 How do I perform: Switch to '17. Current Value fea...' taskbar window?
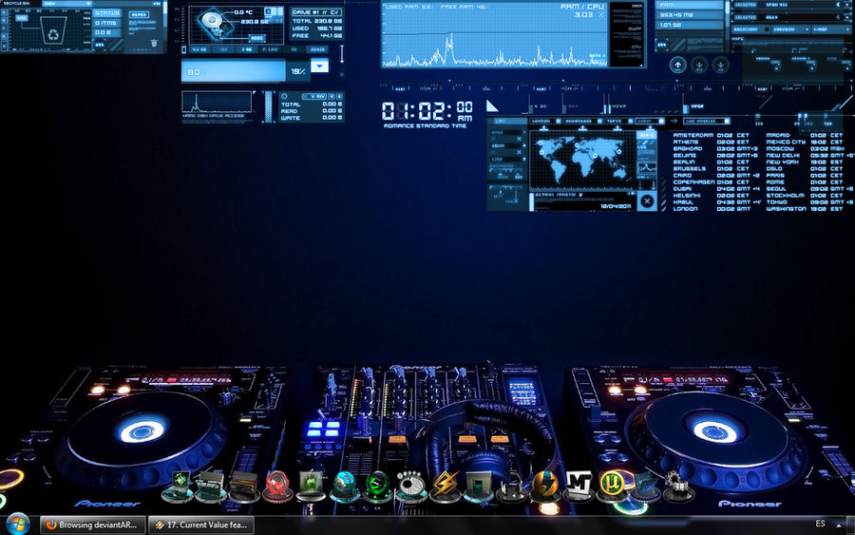(x=201, y=525)
